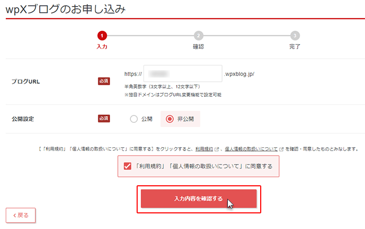Screen dimensions: 365x229
Task: Click the step 3 完了 circle icon
Action: point(295,35)
